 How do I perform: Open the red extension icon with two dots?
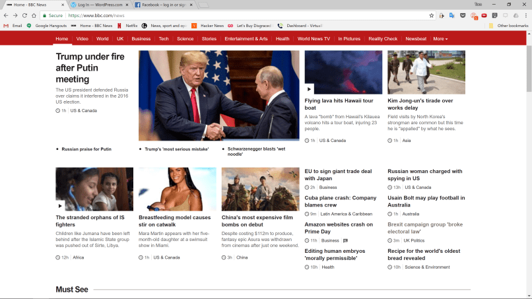(x=484, y=16)
